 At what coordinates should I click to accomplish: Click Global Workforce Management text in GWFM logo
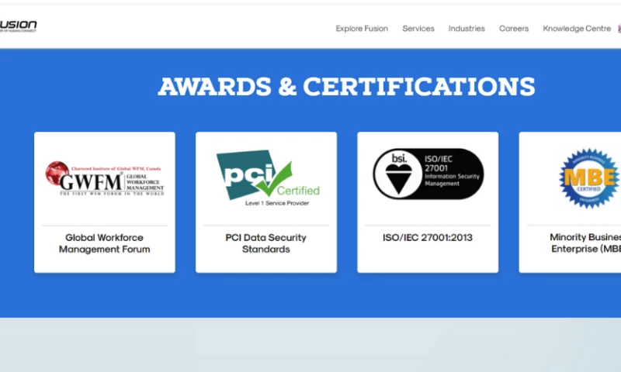(x=145, y=182)
